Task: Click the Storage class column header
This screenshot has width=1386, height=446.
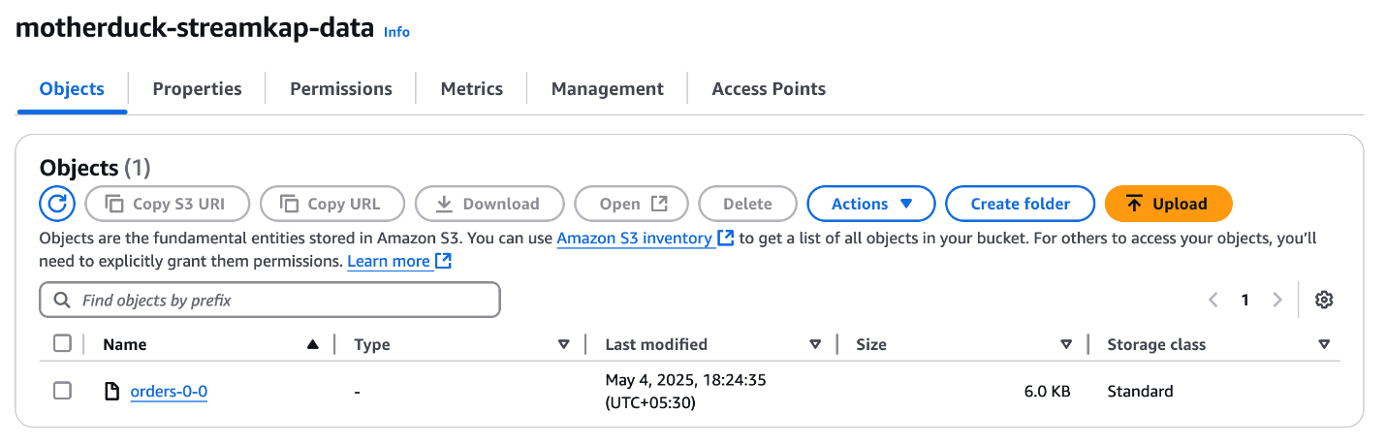Action: (1156, 344)
